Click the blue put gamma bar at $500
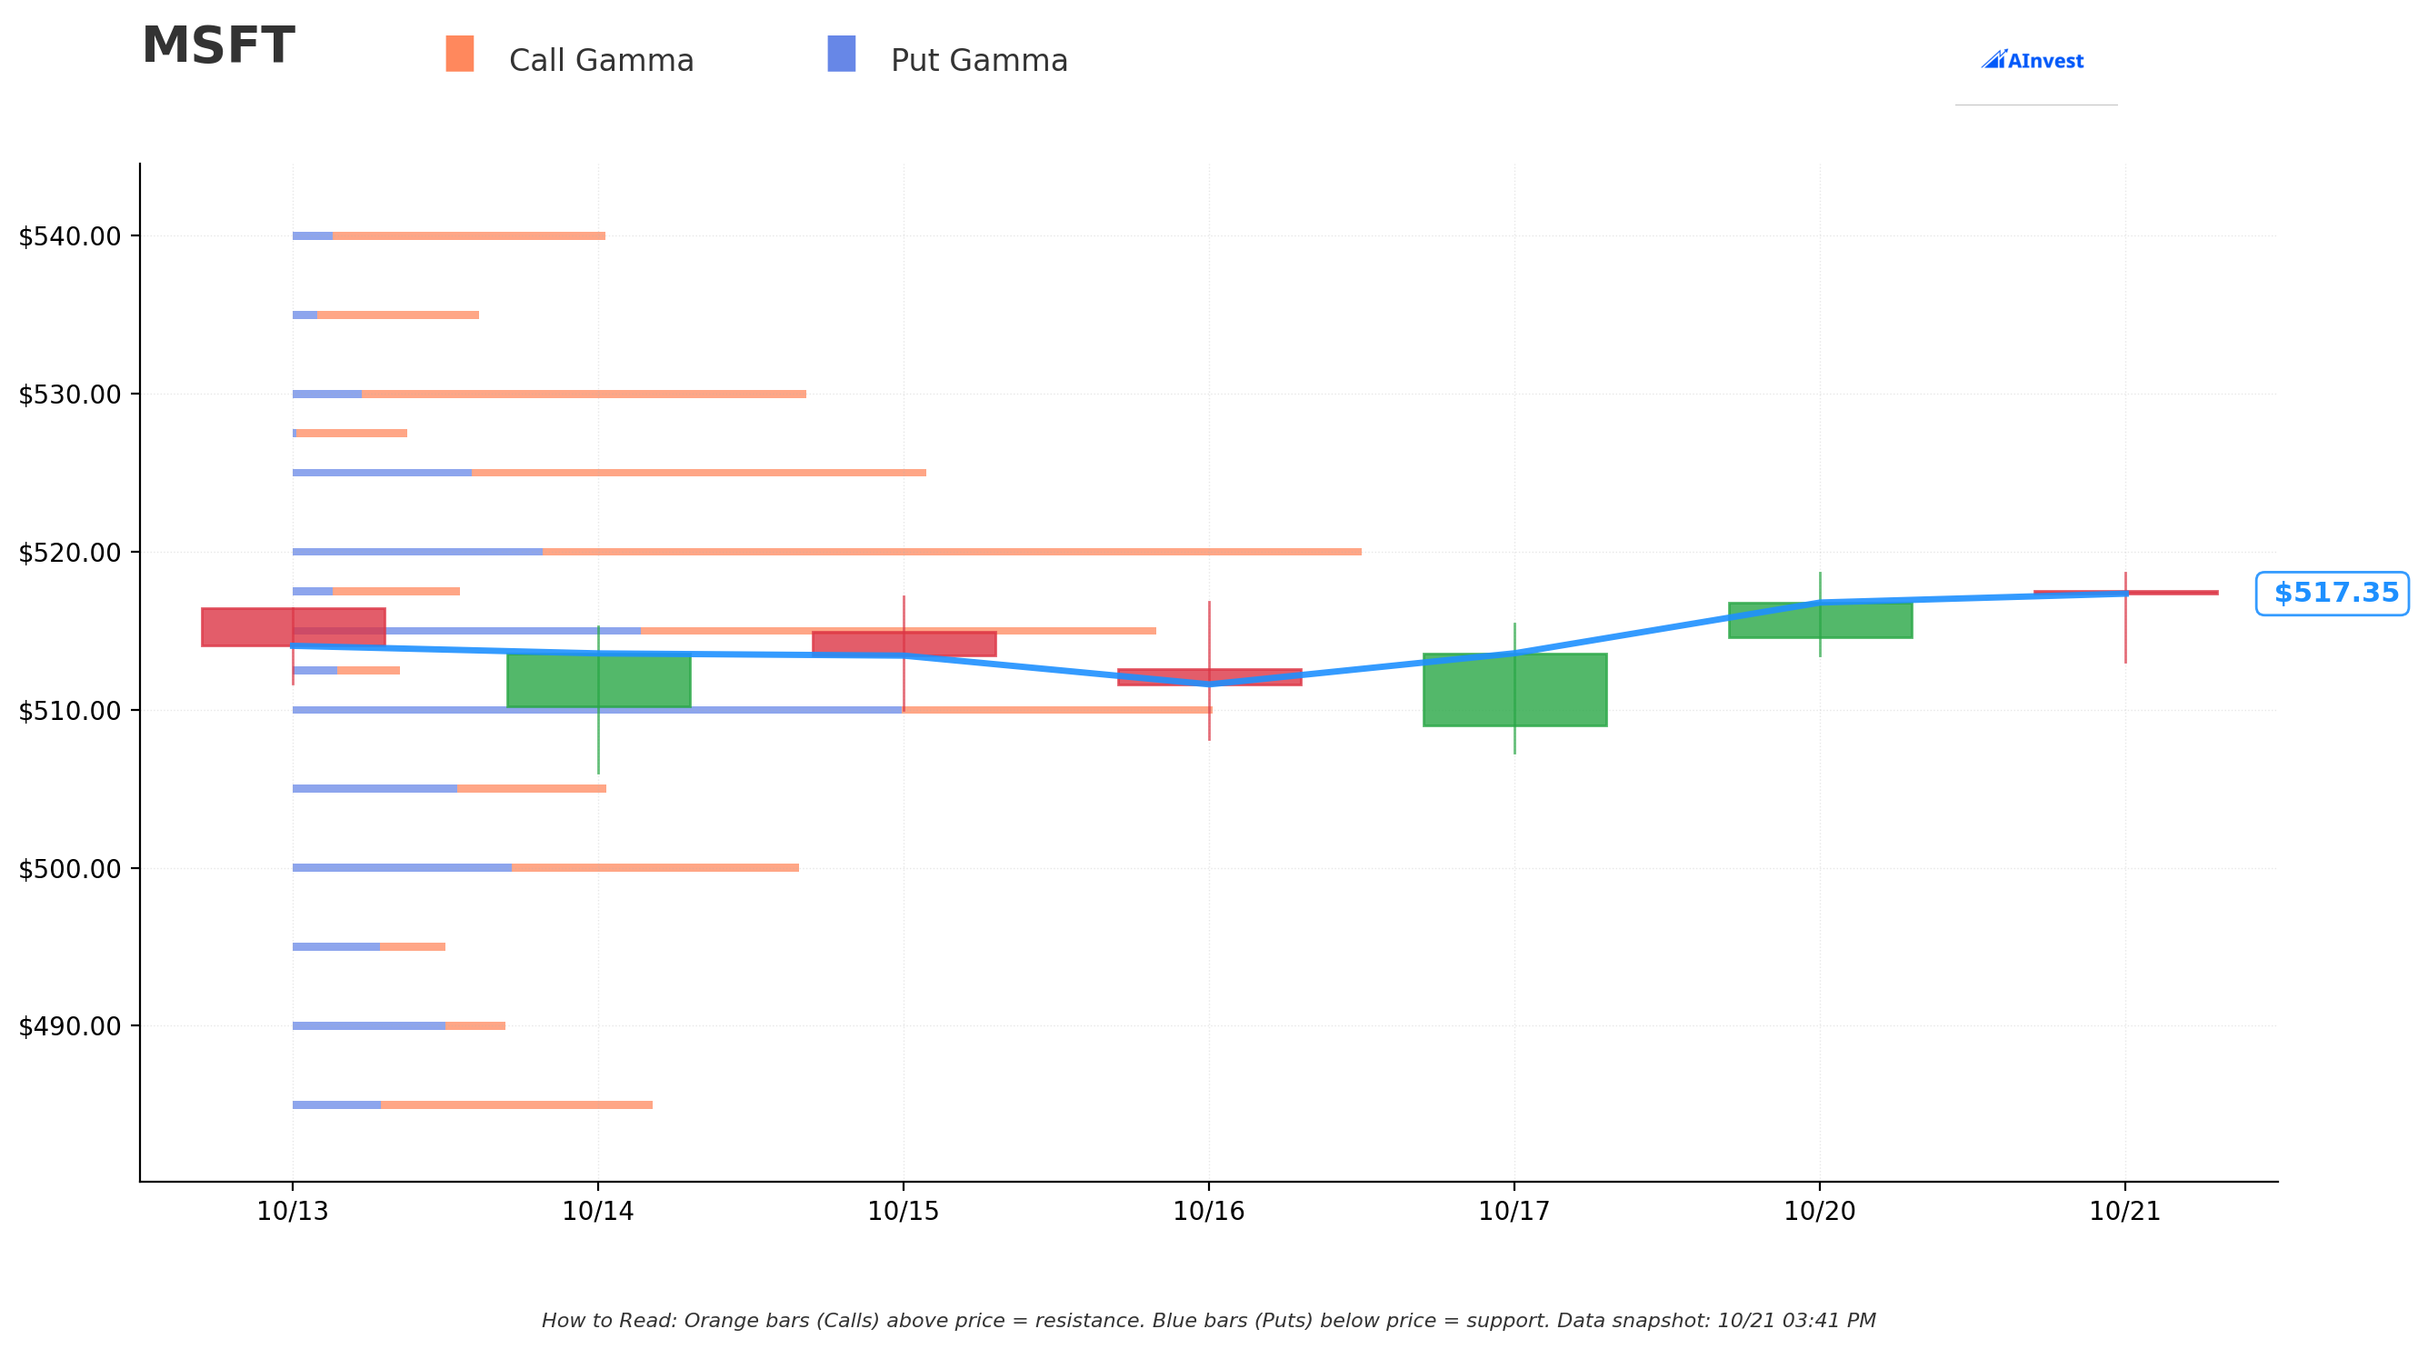The image size is (2418, 1349). tap(403, 867)
